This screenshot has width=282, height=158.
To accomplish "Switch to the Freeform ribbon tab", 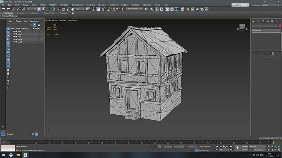I will tap(20, 13).
